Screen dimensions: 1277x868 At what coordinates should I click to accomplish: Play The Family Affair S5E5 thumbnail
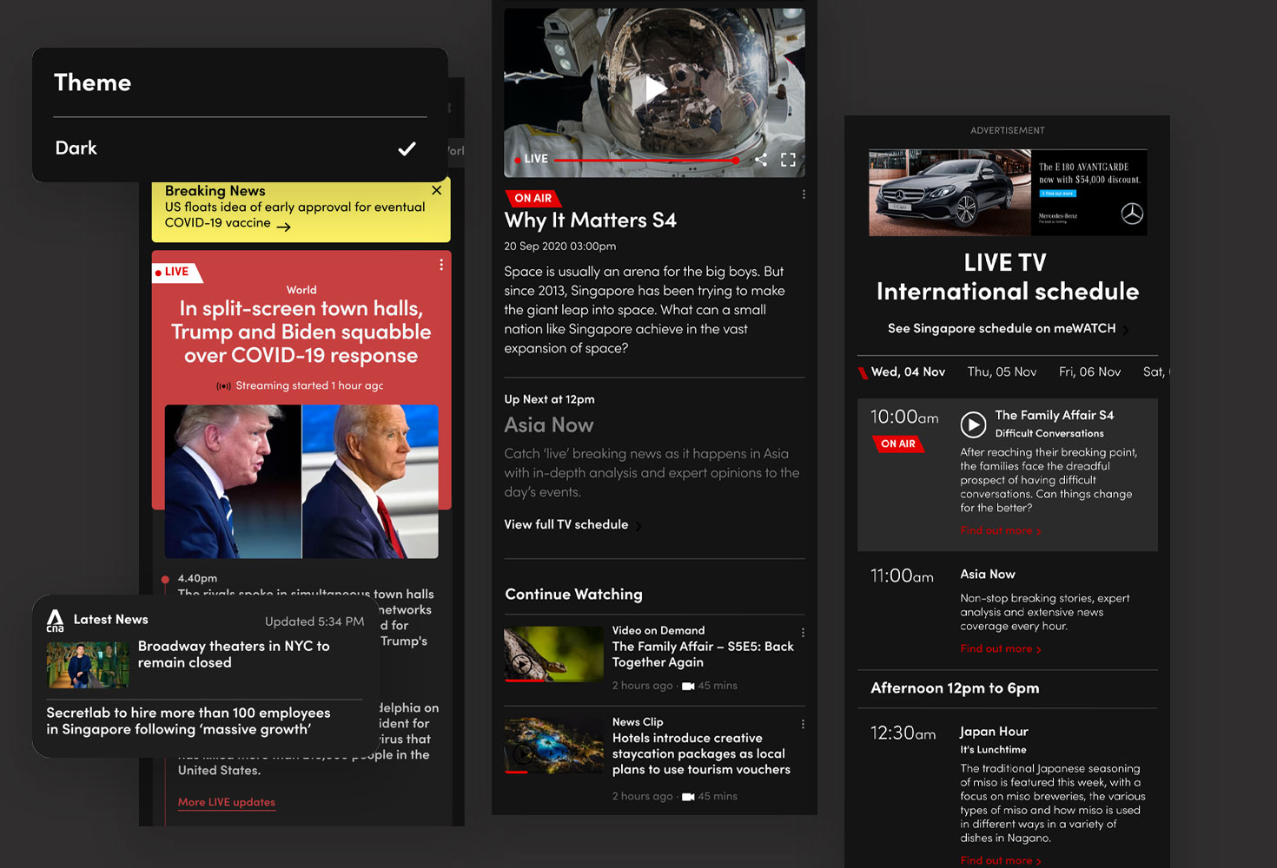[553, 654]
